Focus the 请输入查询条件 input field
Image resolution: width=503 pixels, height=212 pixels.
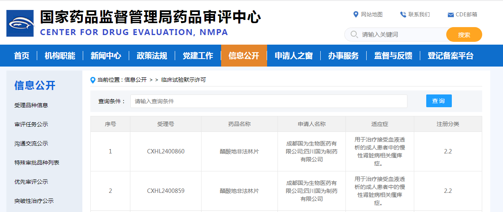tap(268, 101)
